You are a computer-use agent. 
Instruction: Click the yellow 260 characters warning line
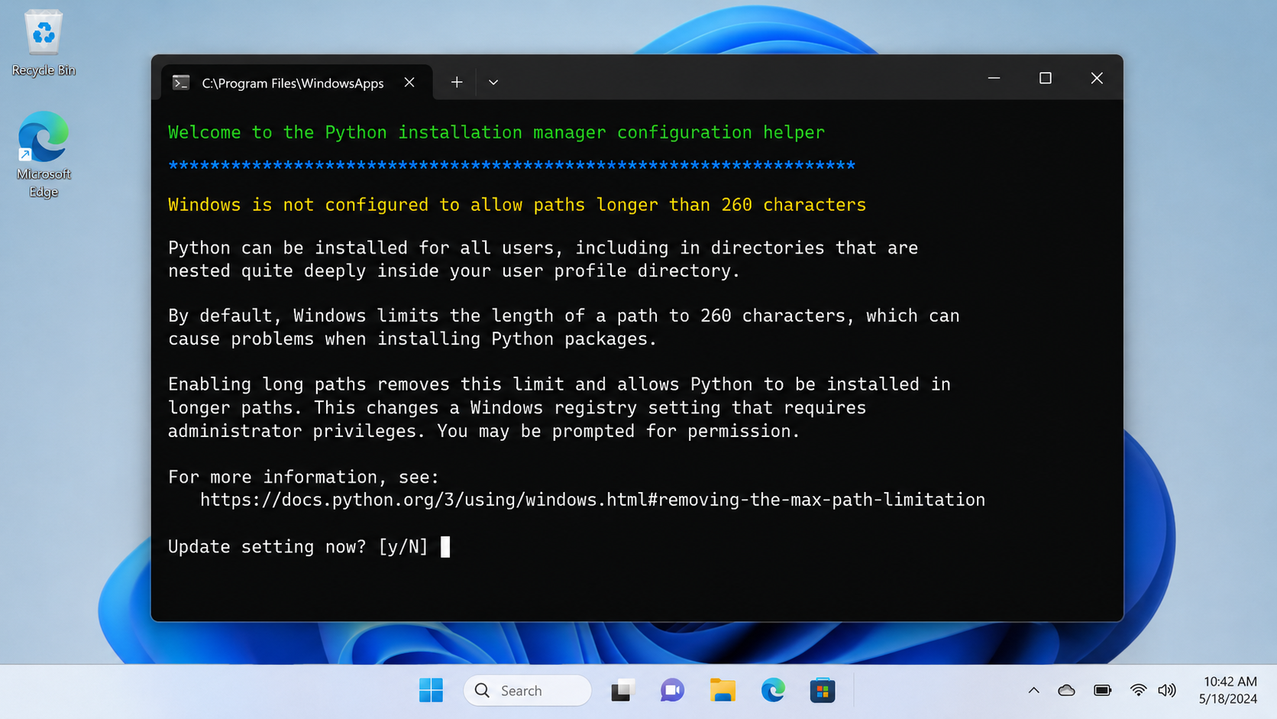click(517, 205)
